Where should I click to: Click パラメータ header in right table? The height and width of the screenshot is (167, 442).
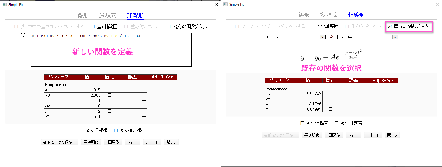point(279,80)
